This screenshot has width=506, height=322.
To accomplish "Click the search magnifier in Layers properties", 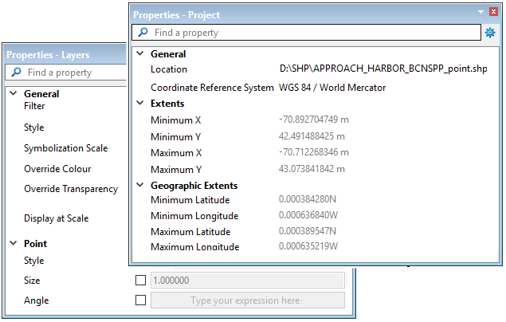I will (16, 73).
